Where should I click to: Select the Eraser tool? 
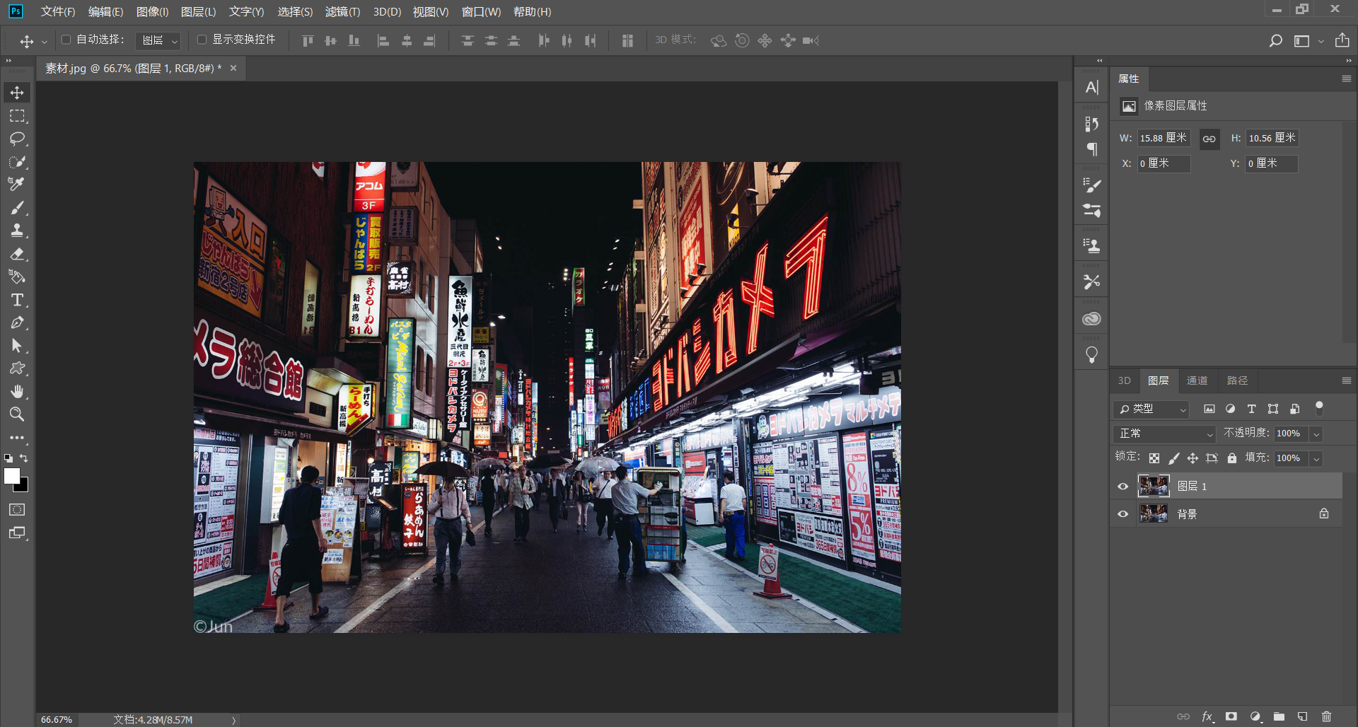coord(17,254)
